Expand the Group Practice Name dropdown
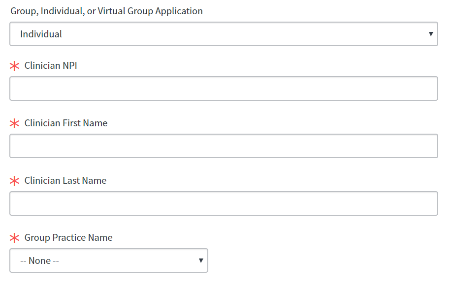 pyautogui.click(x=109, y=260)
